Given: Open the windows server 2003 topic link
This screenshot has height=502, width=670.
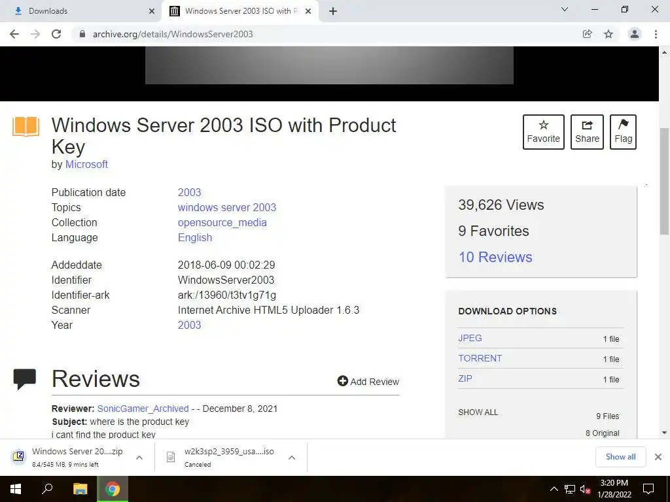Looking at the screenshot, I should pos(227,207).
